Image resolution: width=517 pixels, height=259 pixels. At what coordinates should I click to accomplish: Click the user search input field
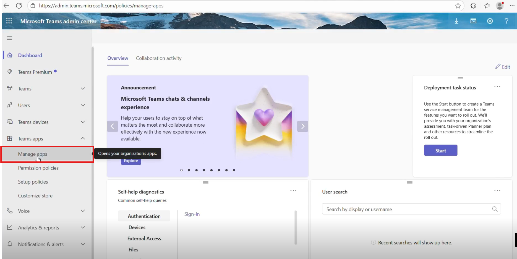point(406,209)
